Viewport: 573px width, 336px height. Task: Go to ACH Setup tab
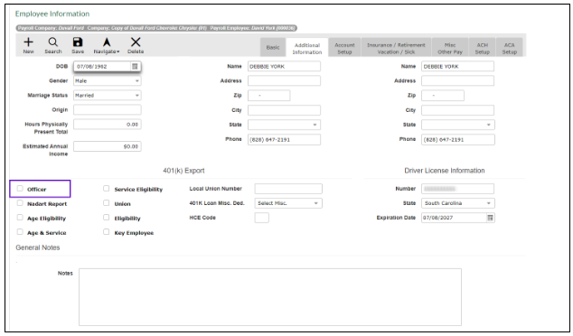pyautogui.click(x=483, y=48)
